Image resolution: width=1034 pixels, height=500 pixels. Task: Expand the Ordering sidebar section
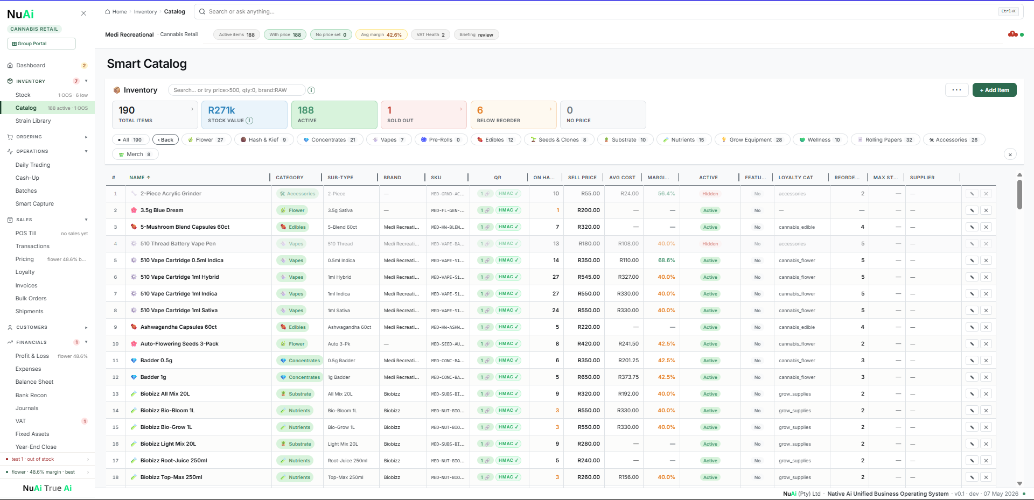coord(86,137)
